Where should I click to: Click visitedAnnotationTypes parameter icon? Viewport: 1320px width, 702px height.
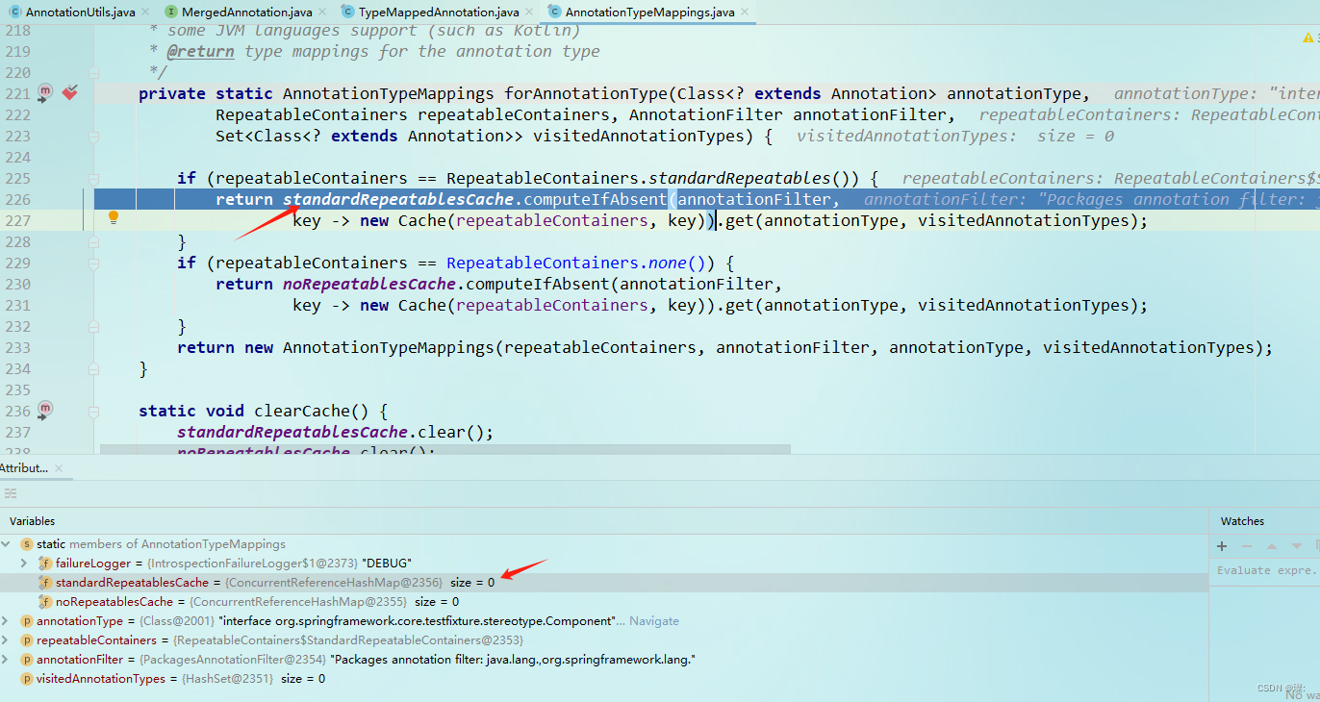point(27,679)
